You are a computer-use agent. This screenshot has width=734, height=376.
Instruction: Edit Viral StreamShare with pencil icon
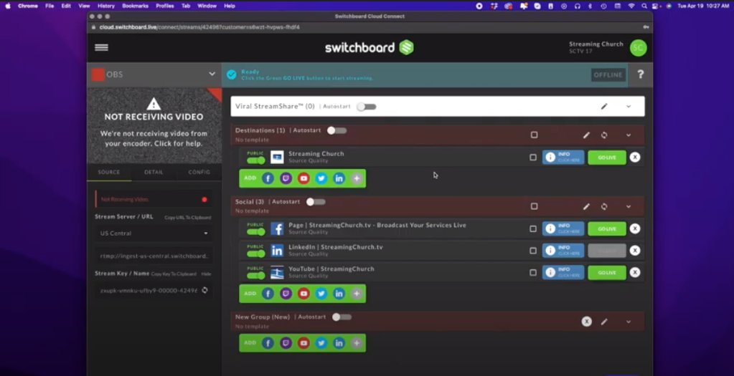604,107
